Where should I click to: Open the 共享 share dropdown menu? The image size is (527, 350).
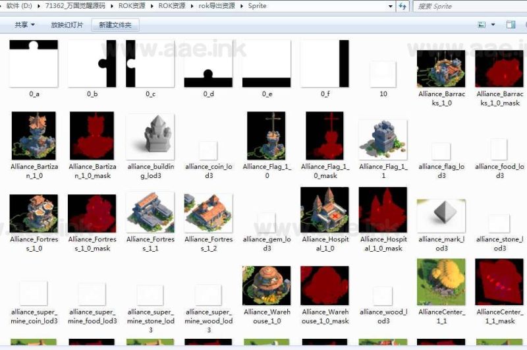pos(24,25)
